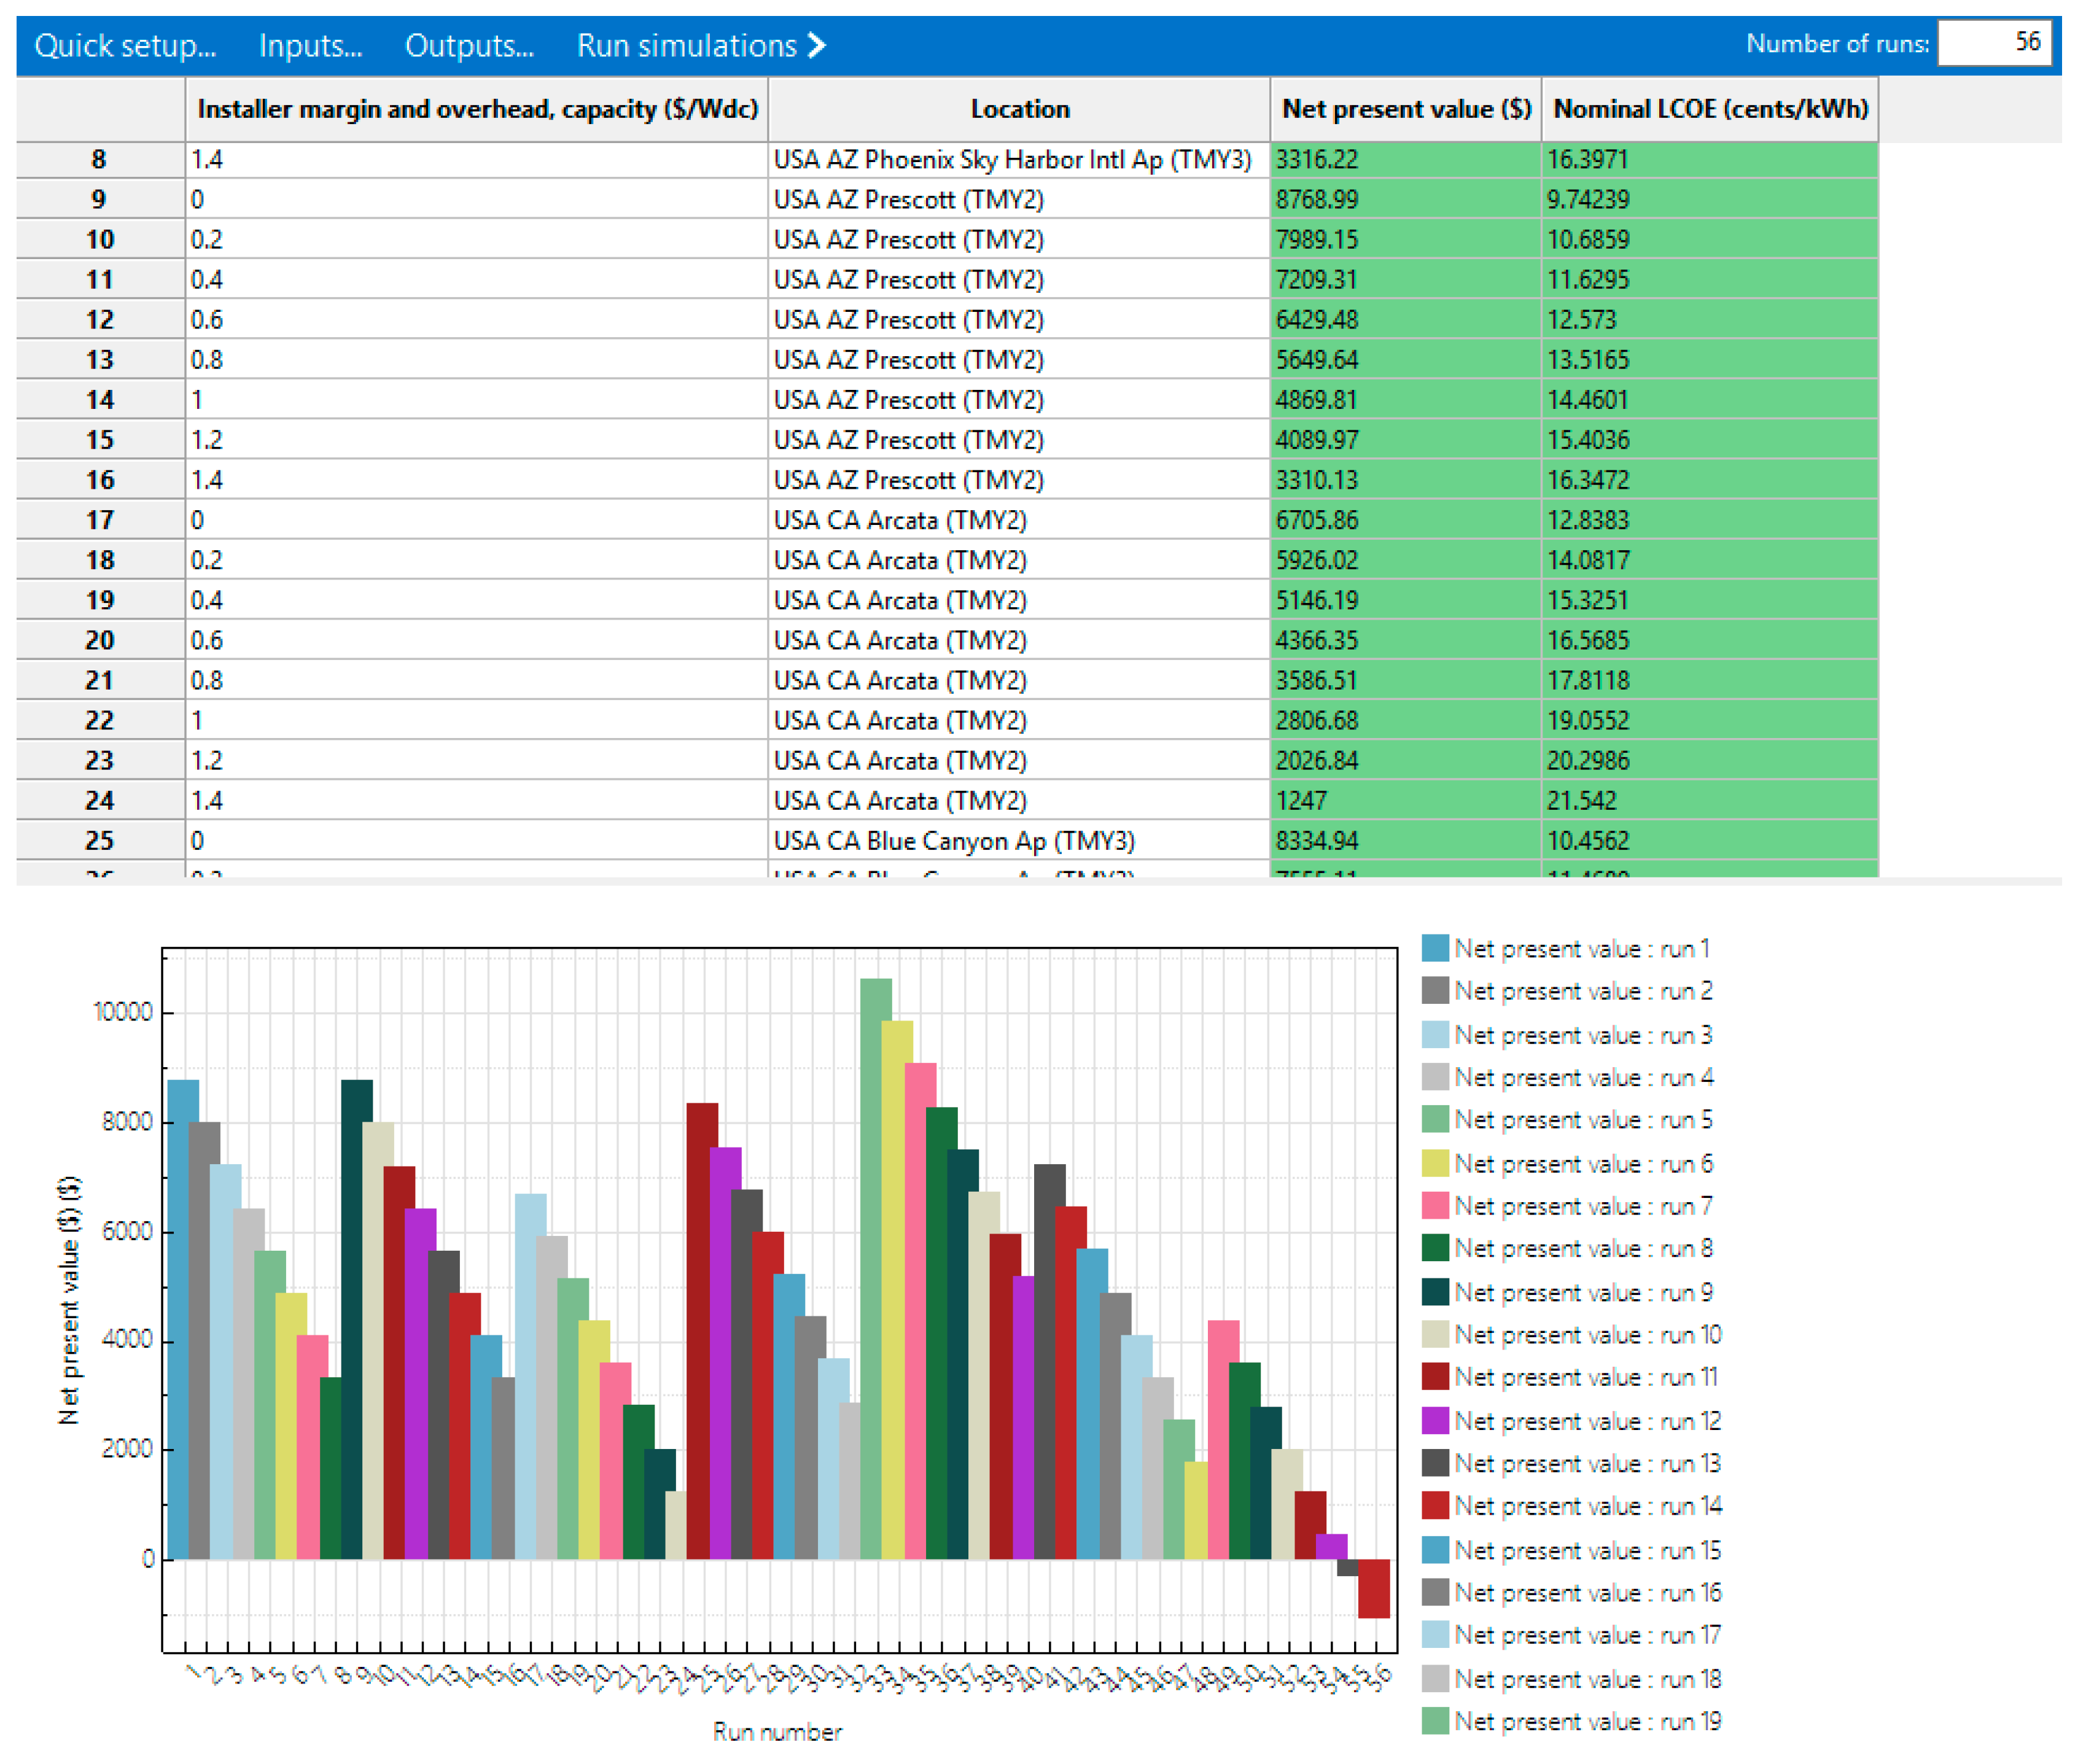The height and width of the screenshot is (1764, 2094).
Task: Click the Nominal LCOE column header
Action: [1709, 109]
